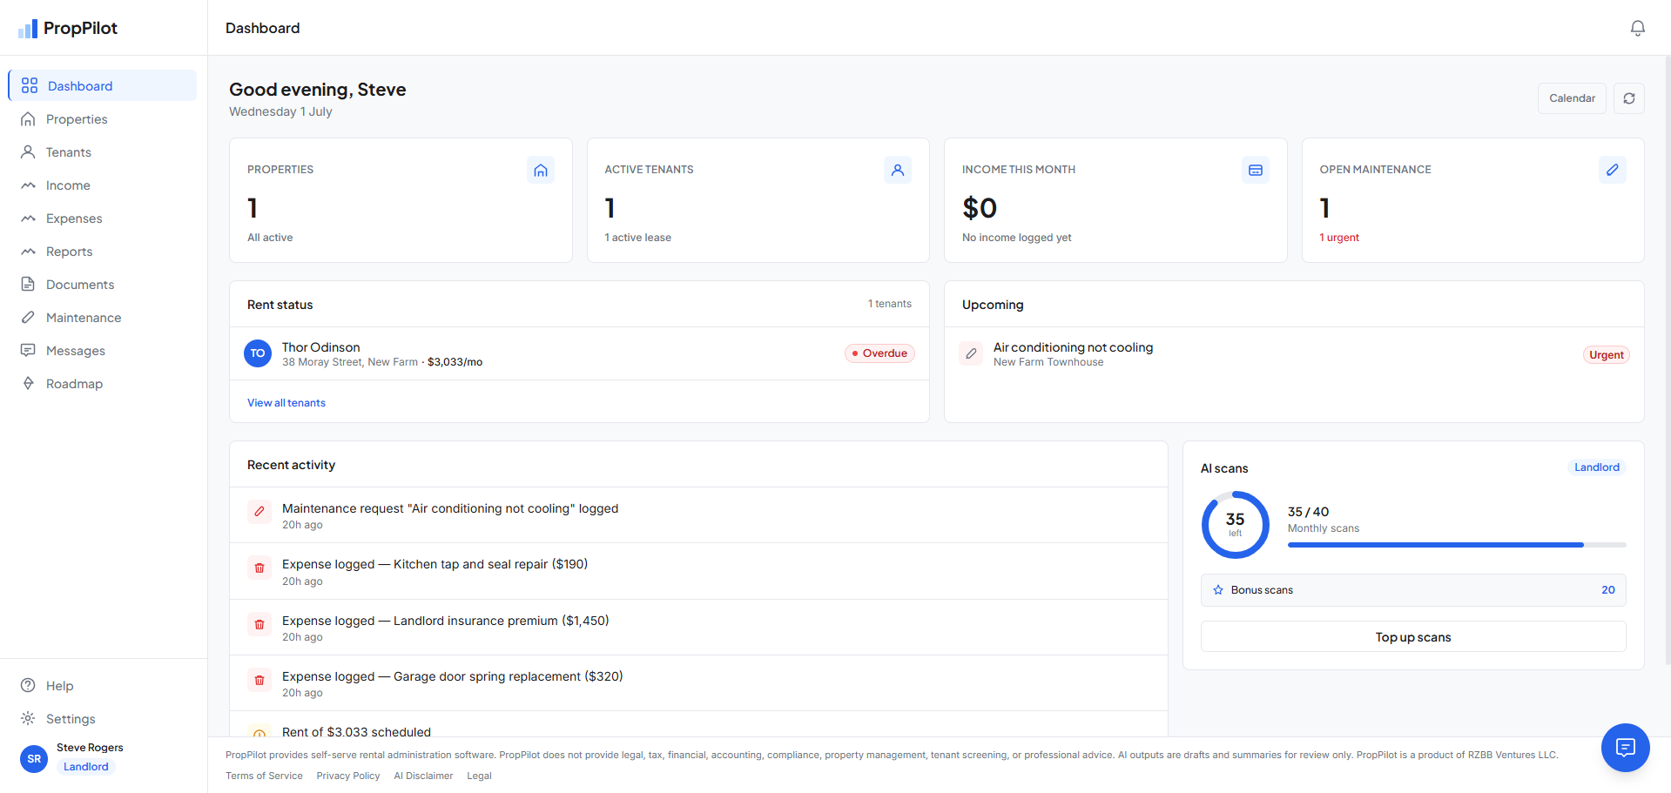The height and width of the screenshot is (793, 1671).
Task: Go to Maintenance in the sidebar
Action: point(103,318)
